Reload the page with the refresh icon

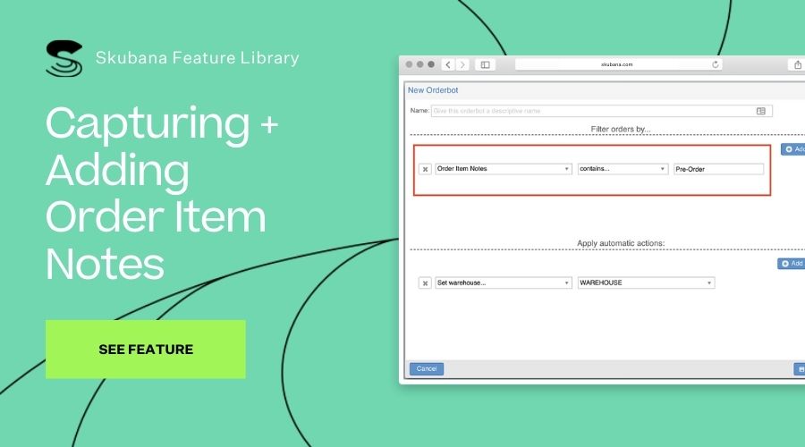tap(716, 64)
